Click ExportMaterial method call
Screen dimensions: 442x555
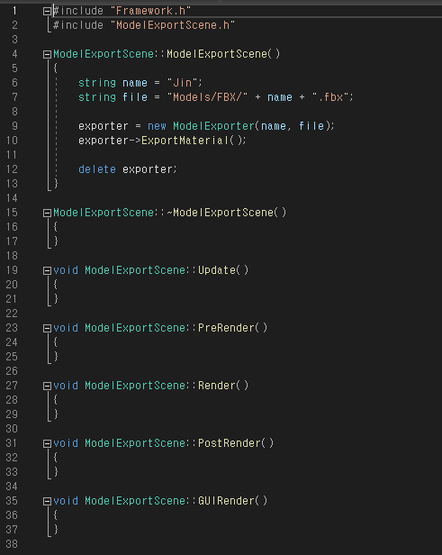185,141
